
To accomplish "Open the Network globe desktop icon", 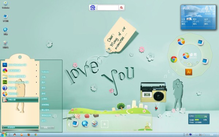I will (5, 31).
